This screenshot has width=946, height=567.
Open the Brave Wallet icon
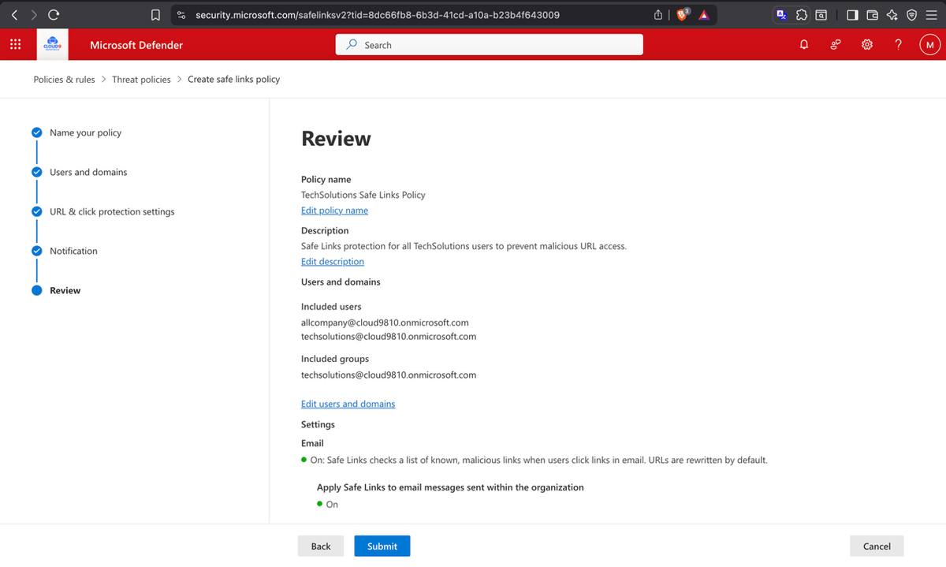pyautogui.click(x=873, y=14)
